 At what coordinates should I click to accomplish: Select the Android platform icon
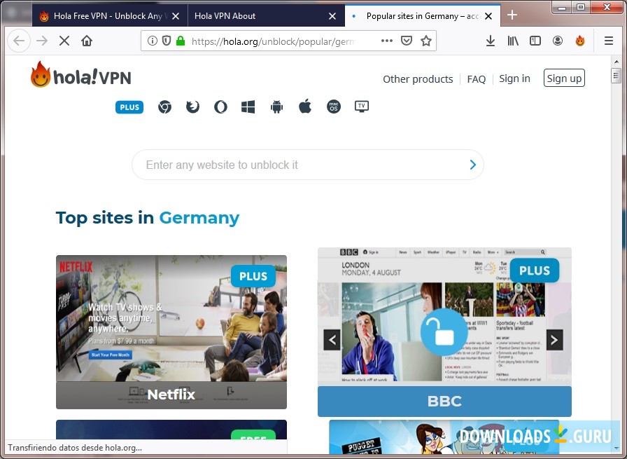coord(276,107)
